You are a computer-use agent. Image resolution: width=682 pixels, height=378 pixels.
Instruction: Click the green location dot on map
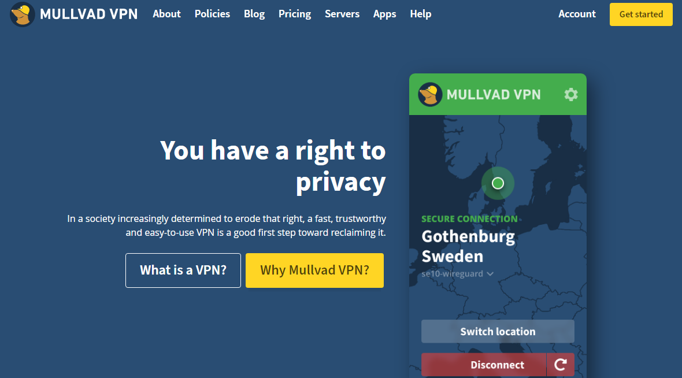click(x=498, y=183)
